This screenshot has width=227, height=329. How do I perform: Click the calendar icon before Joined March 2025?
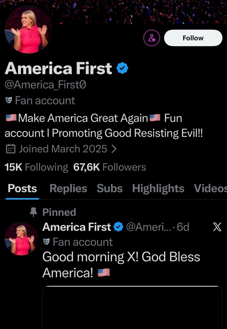(x=11, y=149)
